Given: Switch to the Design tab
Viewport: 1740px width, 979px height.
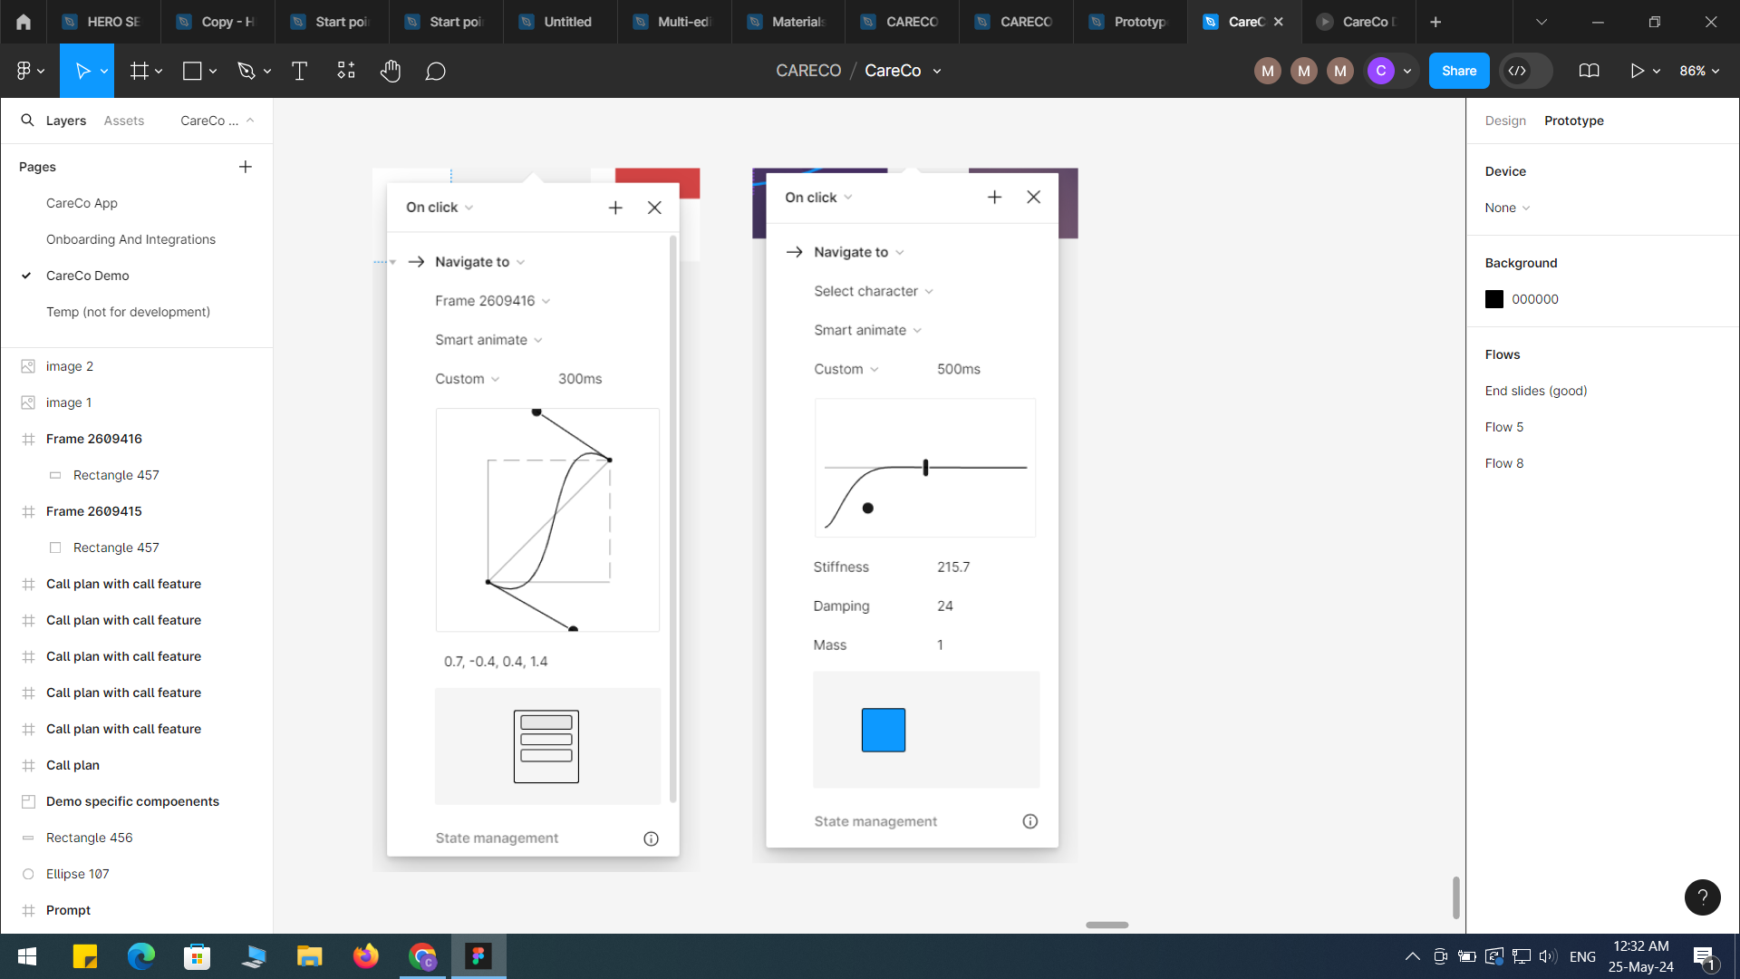Looking at the screenshot, I should click(1505, 121).
